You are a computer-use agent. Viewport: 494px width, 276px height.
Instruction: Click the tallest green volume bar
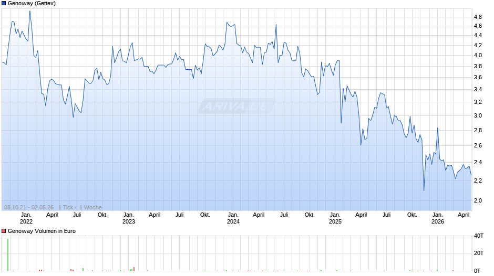[8, 255]
